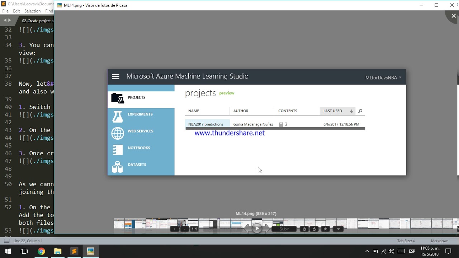459x258 pixels.
Task: Open the Edit menu in Sublime Text
Action: 16,11
